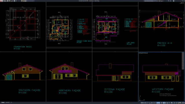185x104 pixels.
Task: Restore down the inner drawing window
Action: [182, 3]
